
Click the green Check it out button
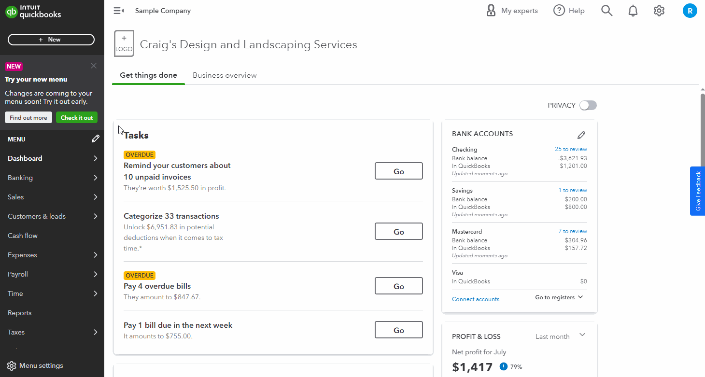(77, 117)
